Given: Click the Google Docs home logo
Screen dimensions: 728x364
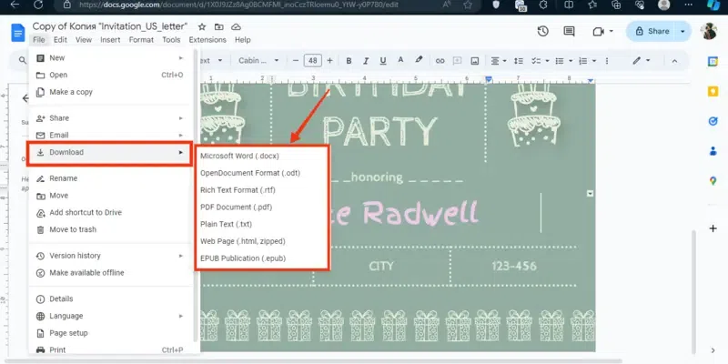Looking at the screenshot, I should point(17,33).
